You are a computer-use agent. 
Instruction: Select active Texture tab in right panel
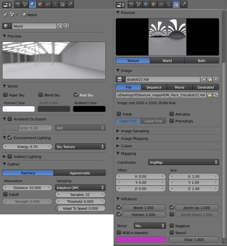click(176, 4)
